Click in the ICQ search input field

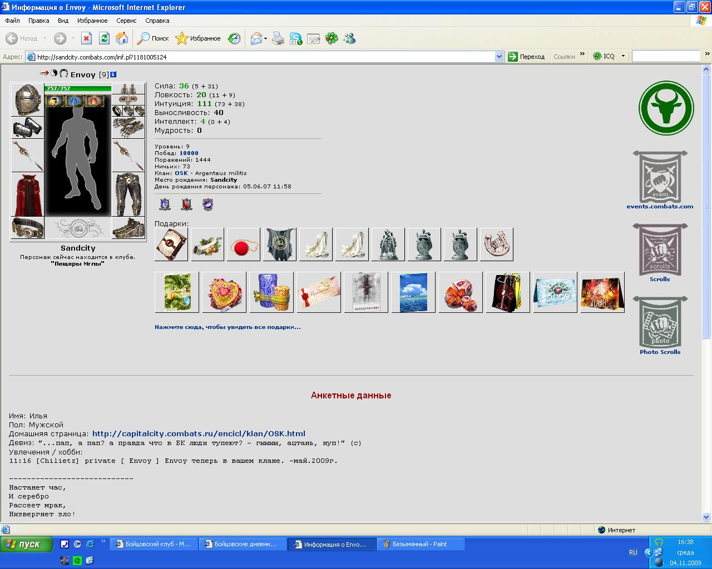click(x=666, y=56)
